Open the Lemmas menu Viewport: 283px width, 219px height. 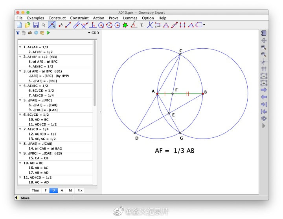(x=130, y=18)
